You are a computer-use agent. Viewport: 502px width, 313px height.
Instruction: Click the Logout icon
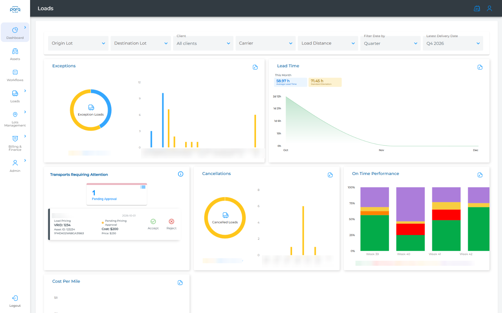[15, 298]
